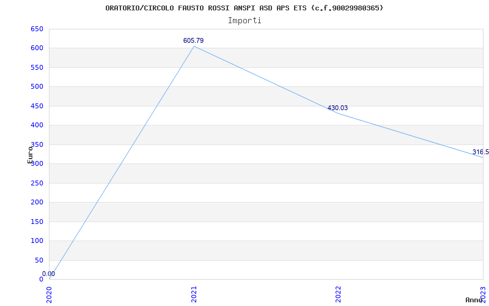Click the Anno x-axis title

coord(474,300)
